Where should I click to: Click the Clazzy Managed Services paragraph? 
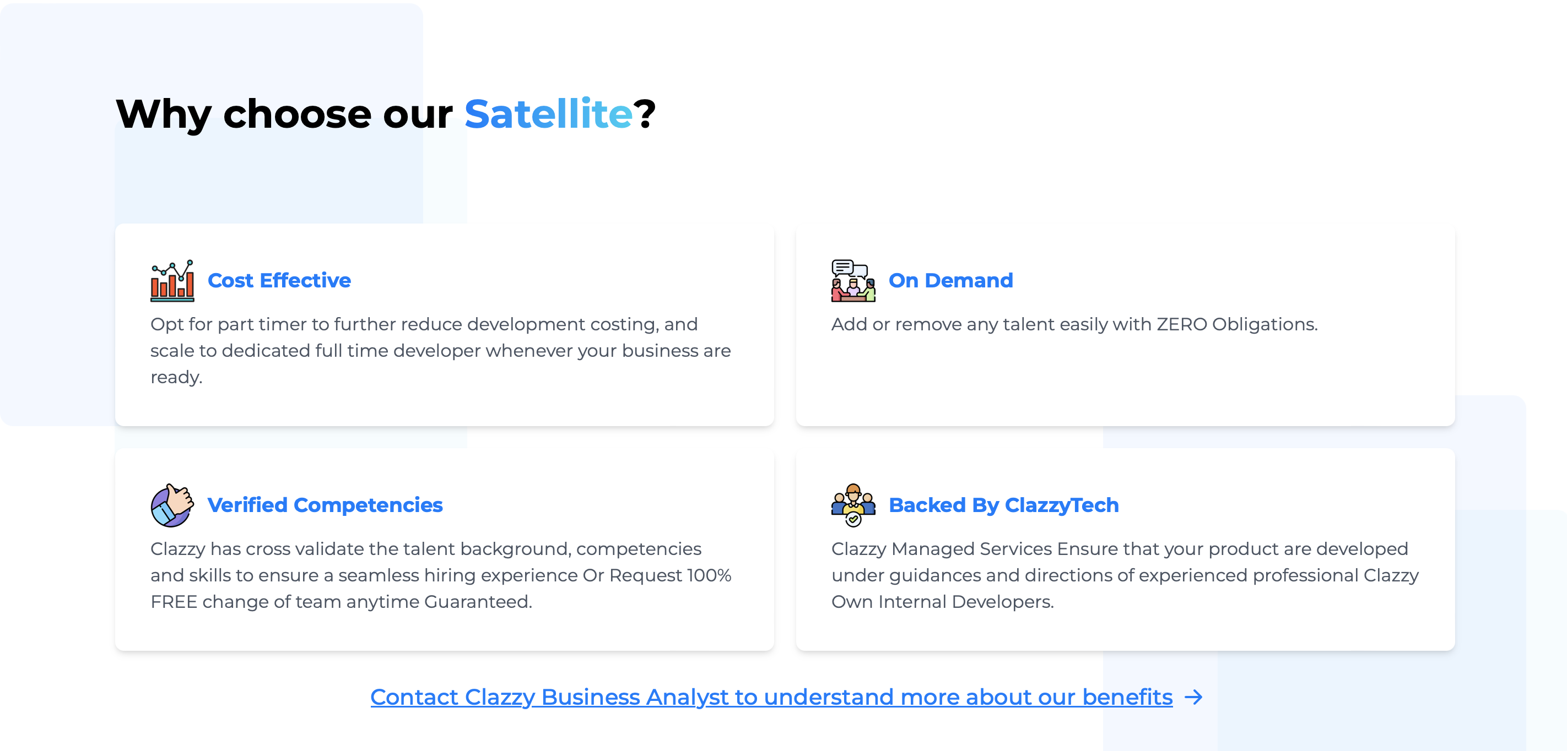pyautogui.click(x=1125, y=575)
